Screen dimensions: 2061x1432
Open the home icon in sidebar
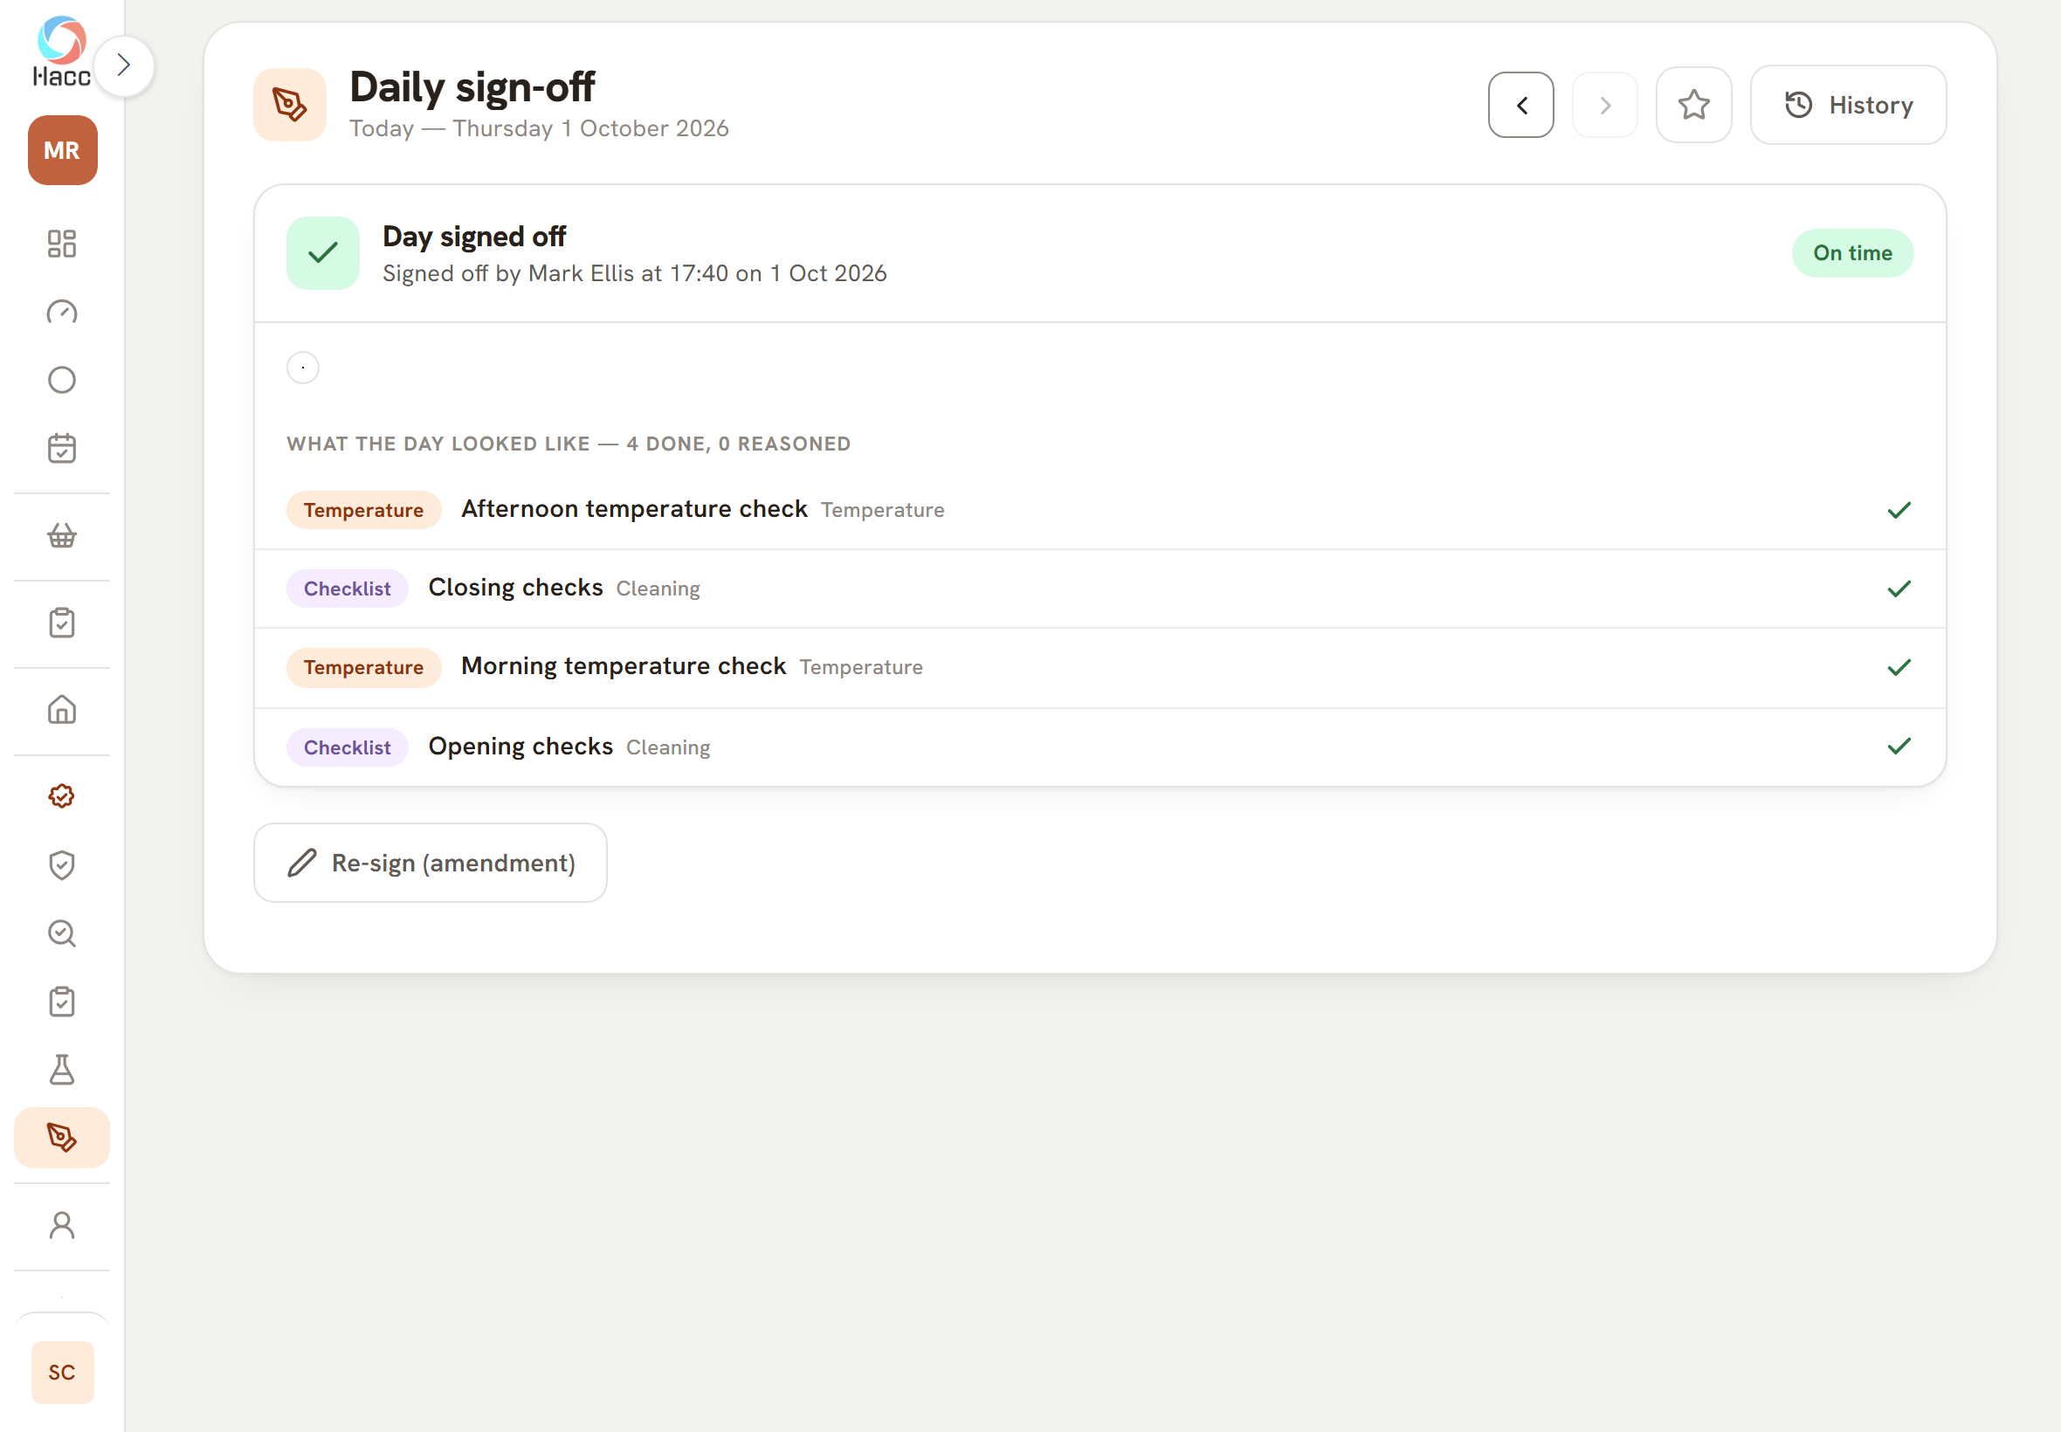[62, 710]
